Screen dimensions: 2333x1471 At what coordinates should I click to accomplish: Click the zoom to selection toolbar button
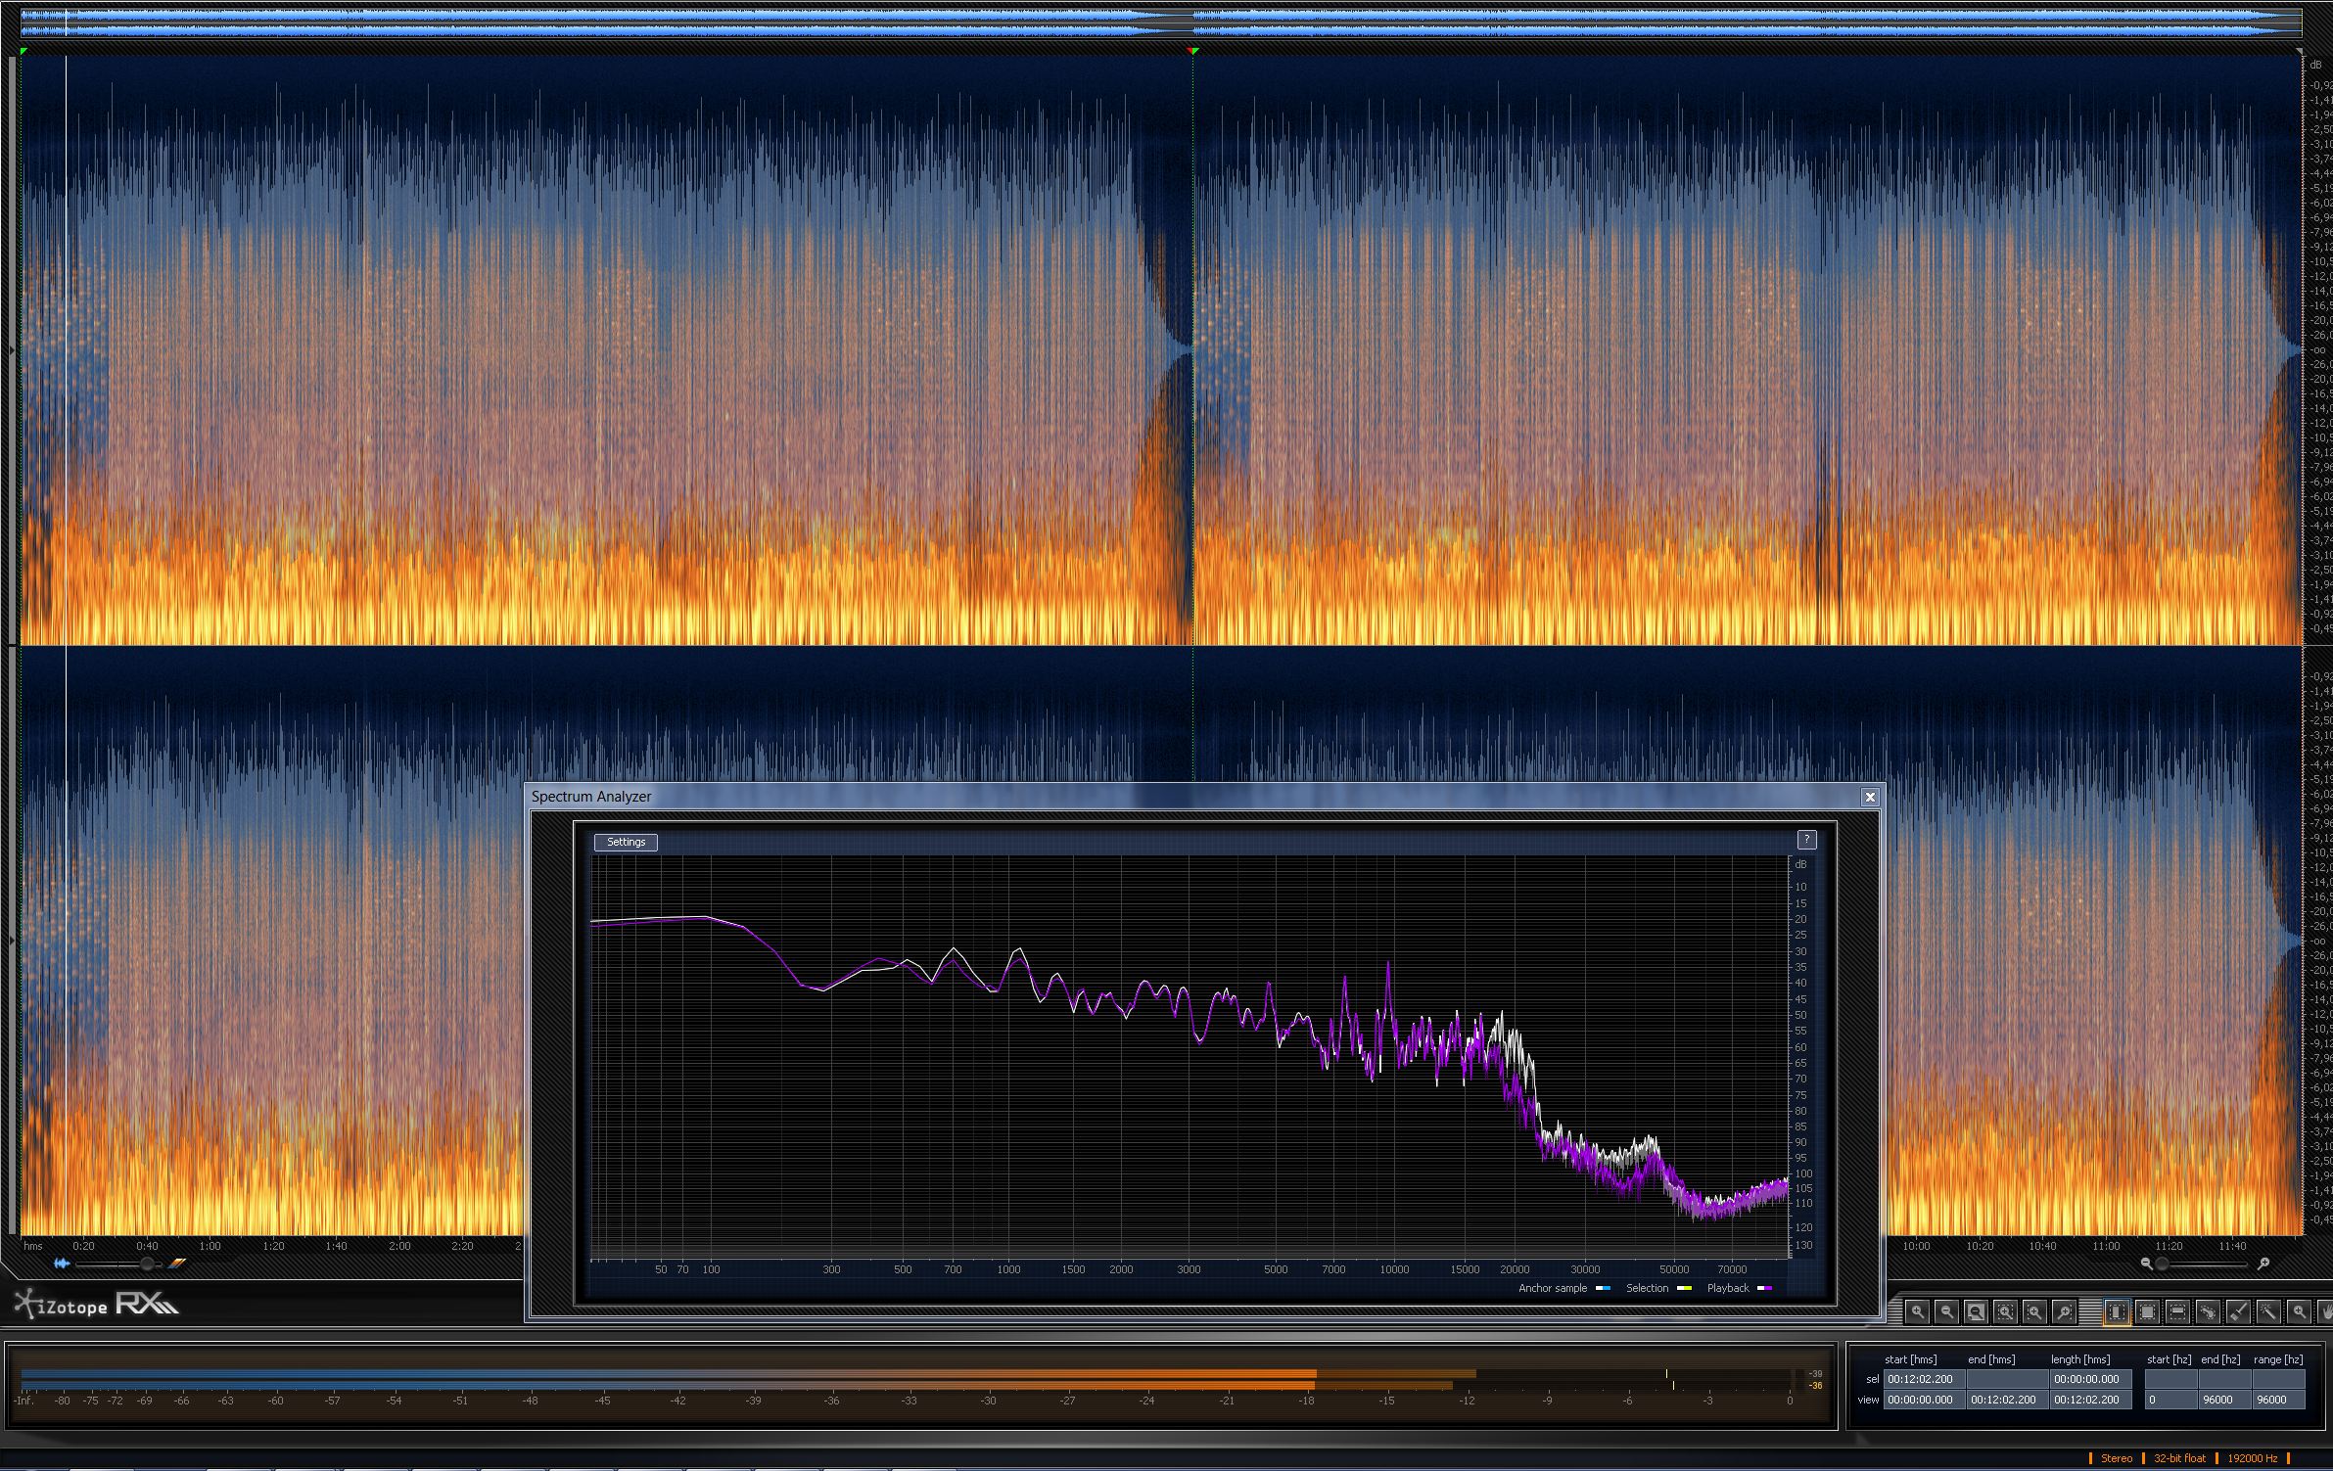2005,1312
